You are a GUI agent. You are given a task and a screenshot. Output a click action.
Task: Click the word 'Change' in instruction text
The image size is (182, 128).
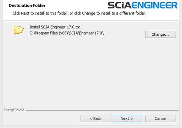coord(89,13)
